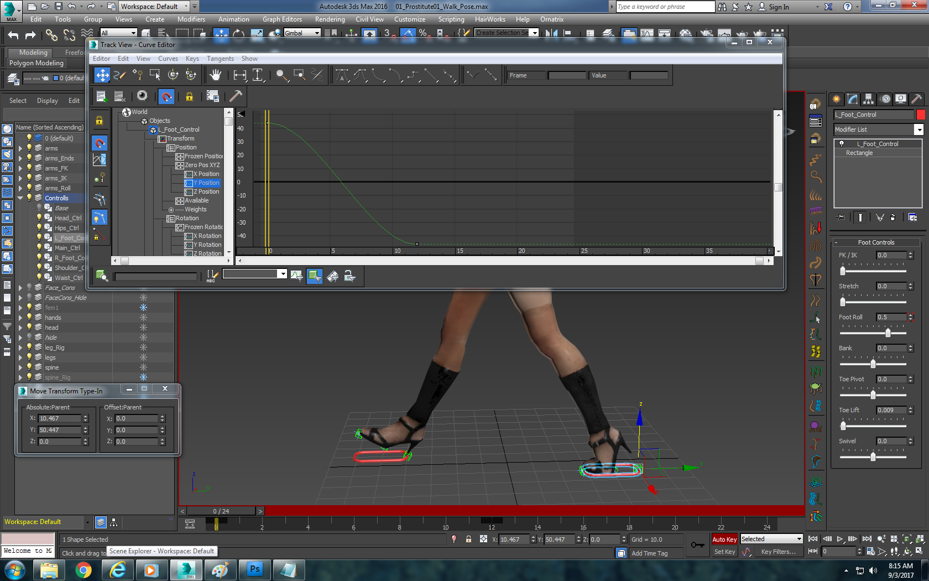Open Photoshop from the taskbar
Viewport: 929px width, 581px height.
tap(255, 569)
